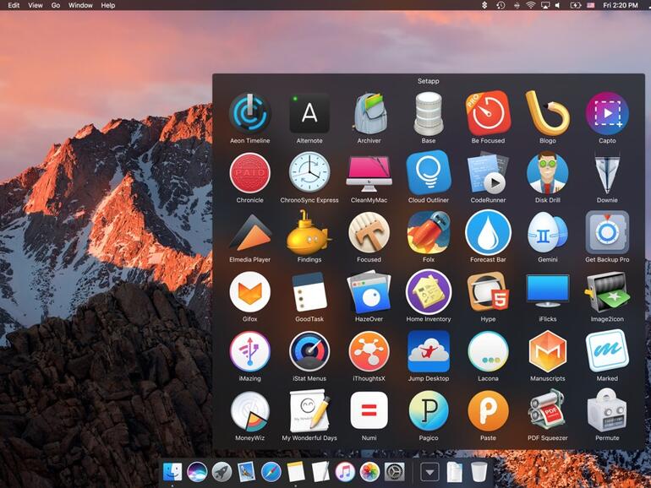Open the Wi-Fi menu bar icon
This screenshot has height=488, width=651.
coord(531,5)
